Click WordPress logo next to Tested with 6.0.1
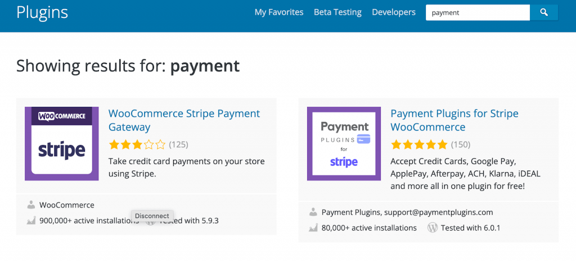 pos(433,228)
